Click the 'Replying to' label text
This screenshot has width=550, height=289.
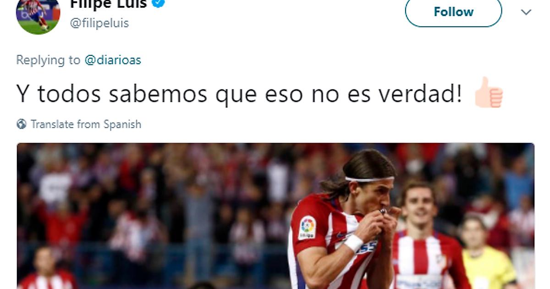point(48,60)
